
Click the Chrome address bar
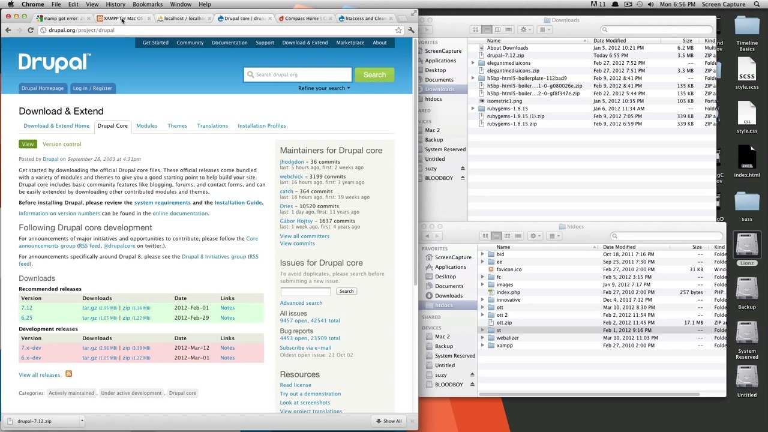(x=216, y=30)
